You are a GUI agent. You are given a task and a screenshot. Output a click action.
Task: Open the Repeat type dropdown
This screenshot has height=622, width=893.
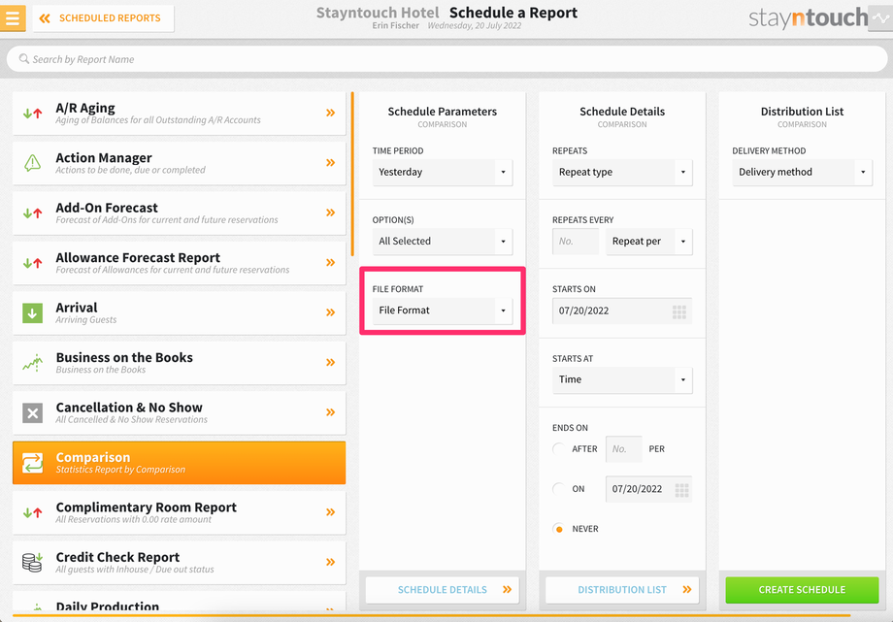point(622,172)
